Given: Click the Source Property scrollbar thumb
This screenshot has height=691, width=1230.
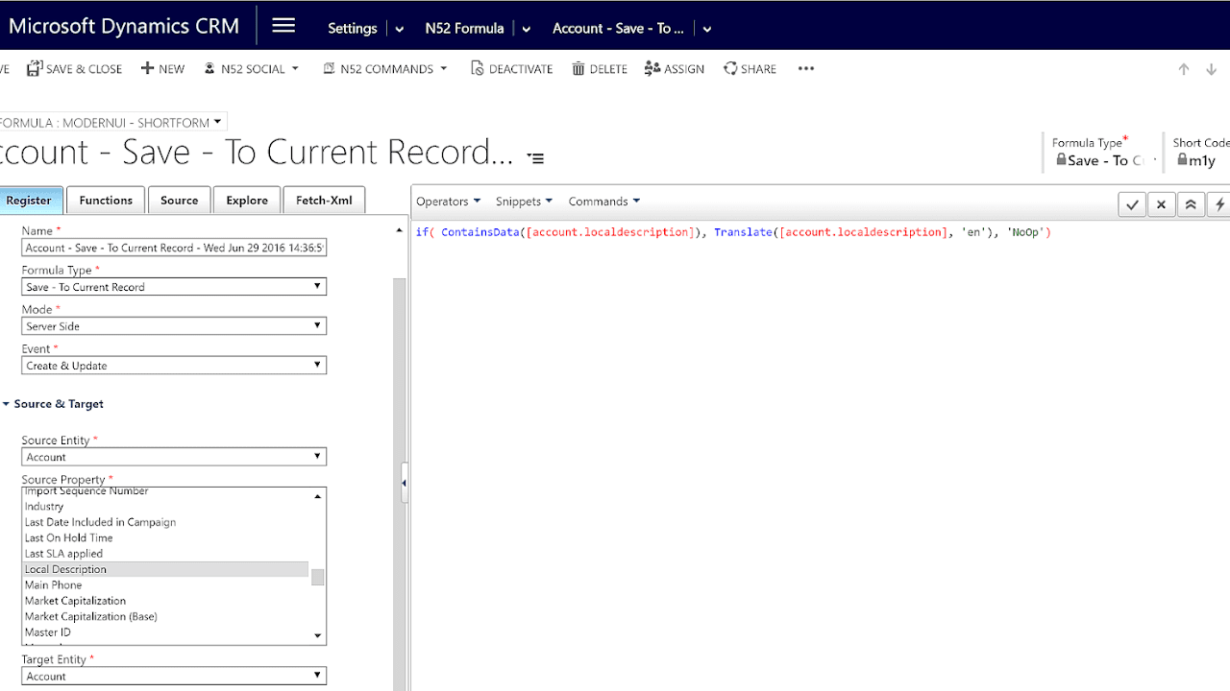Looking at the screenshot, I should 318,577.
